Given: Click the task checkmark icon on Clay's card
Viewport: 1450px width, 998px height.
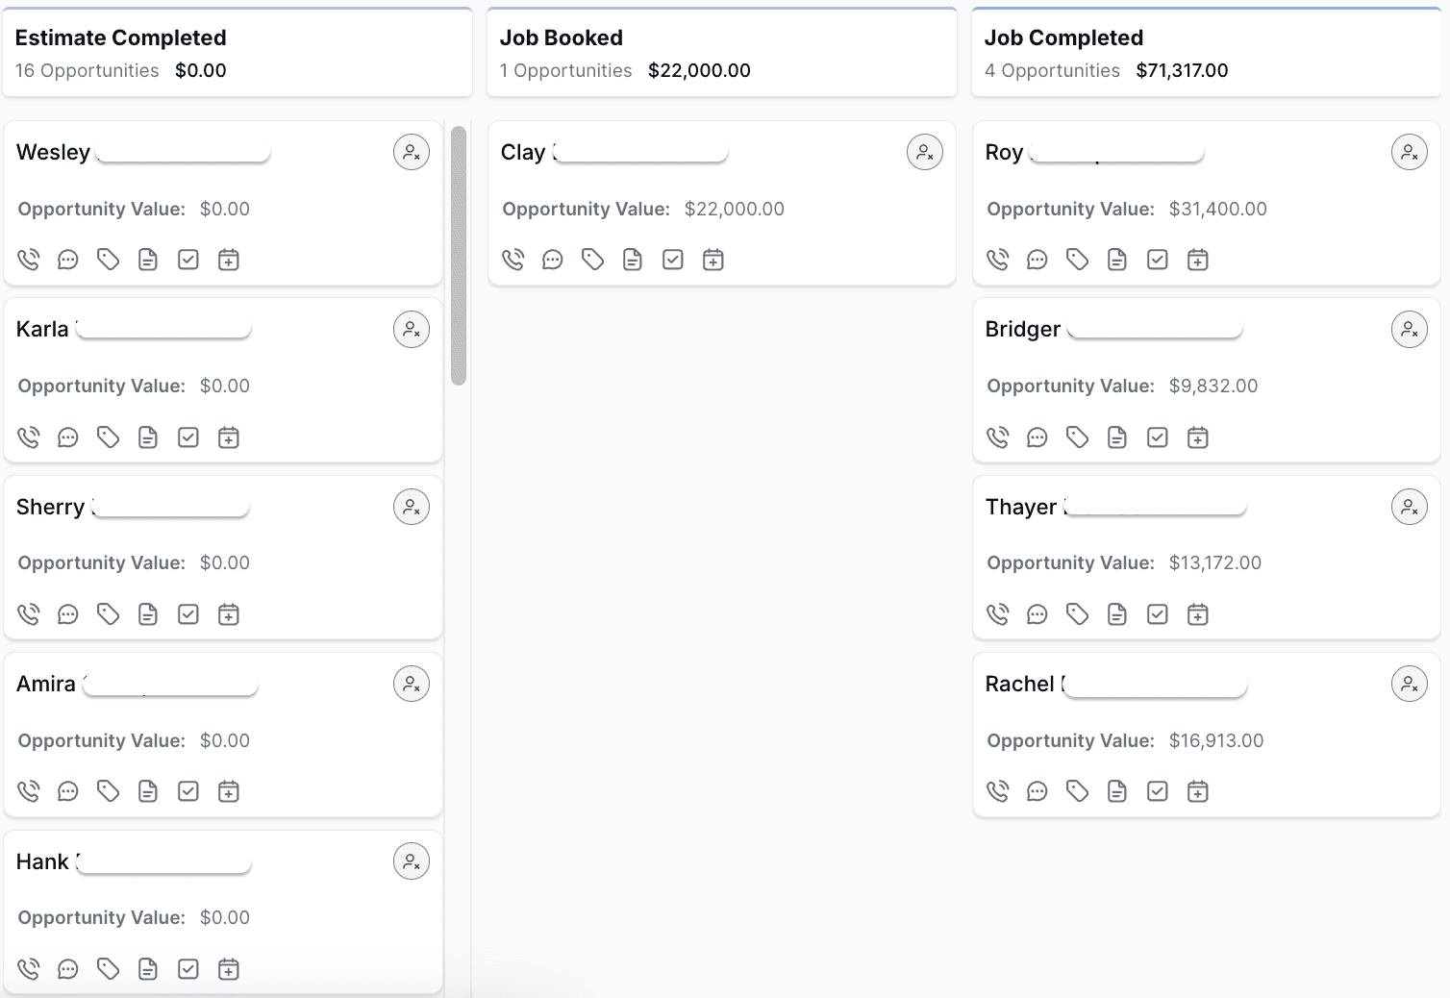Looking at the screenshot, I should [673, 260].
